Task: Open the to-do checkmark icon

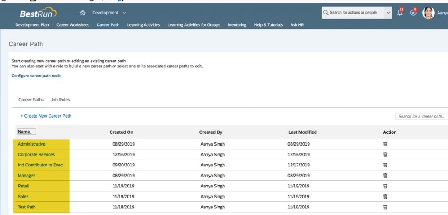Action: pos(413,13)
